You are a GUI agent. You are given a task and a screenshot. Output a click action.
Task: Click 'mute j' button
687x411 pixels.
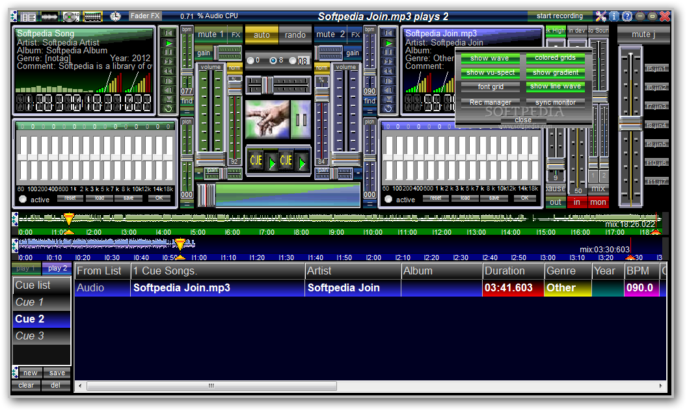pyautogui.click(x=643, y=34)
